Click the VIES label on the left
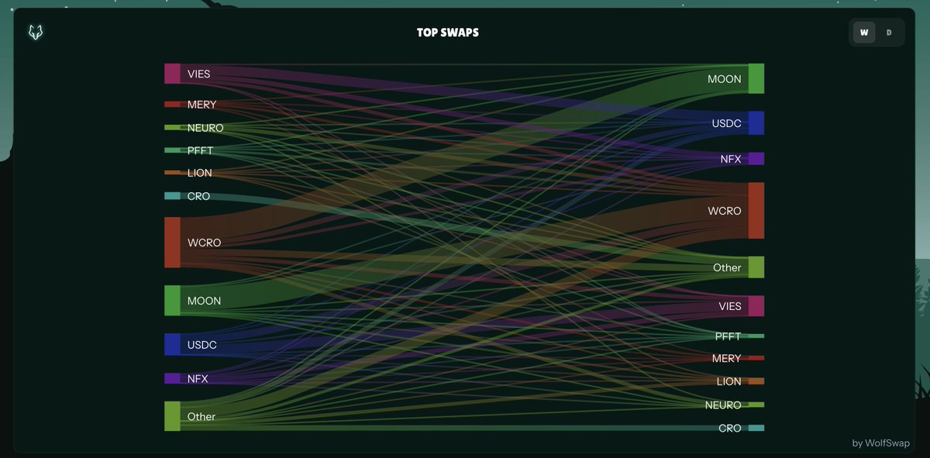930x458 pixels. [x=199, y=74]
